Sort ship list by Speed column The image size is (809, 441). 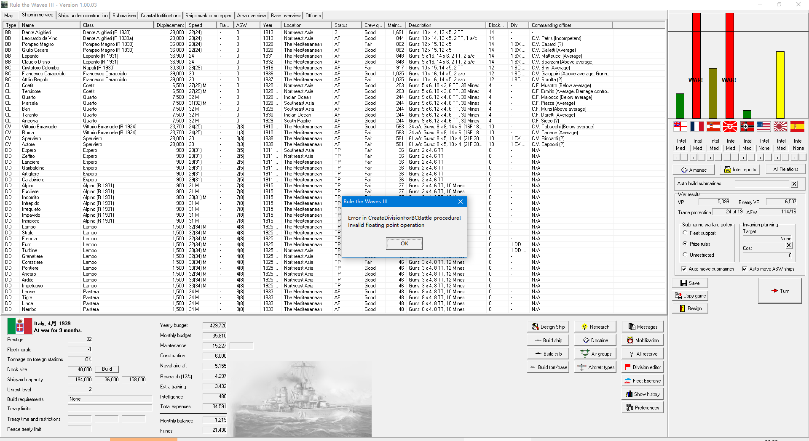point(202,25)
